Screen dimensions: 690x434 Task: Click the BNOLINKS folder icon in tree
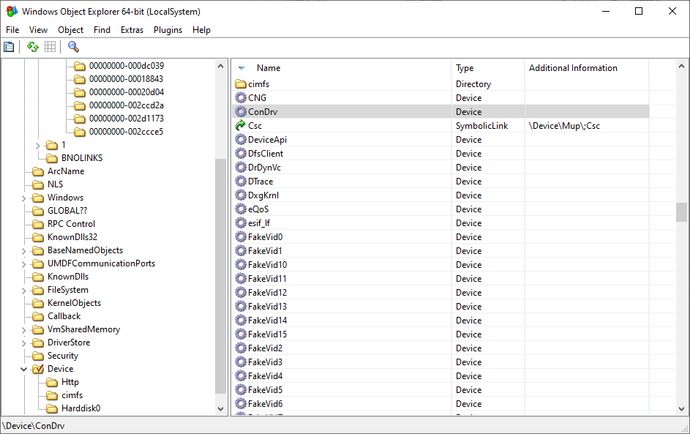pyautogui.click(x=52, y=158)
